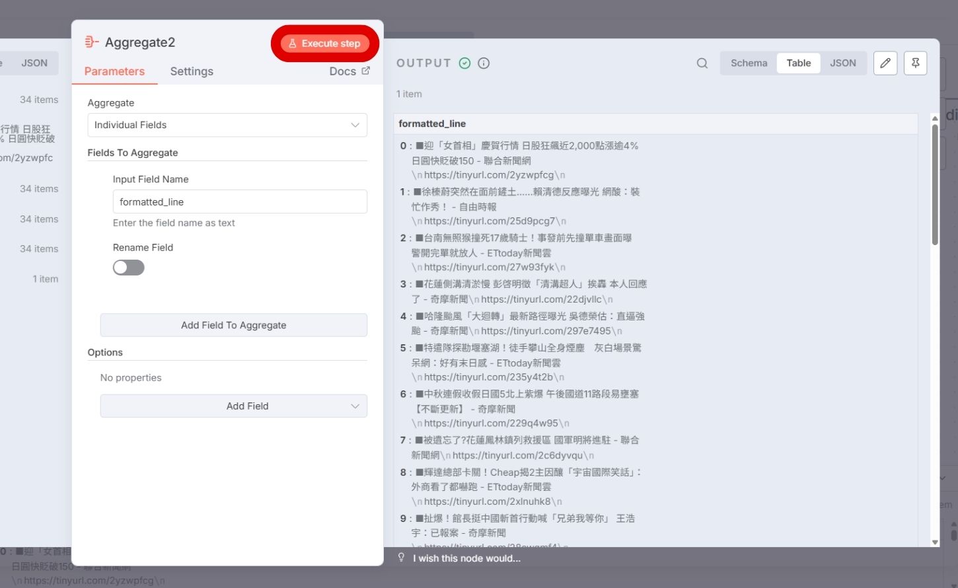The height and width of the screenshot is (588, 958).
Task: Select the Parameters tab
Action: [114, 71]
